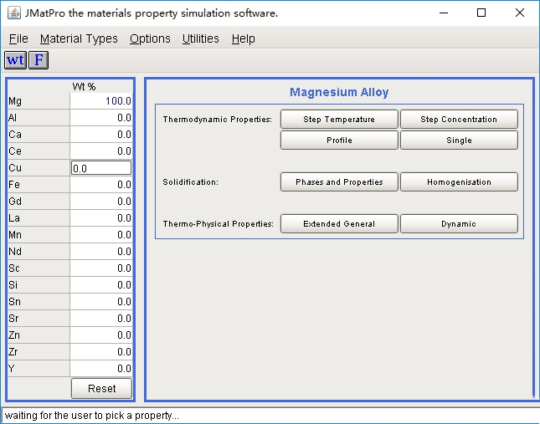The image size is (540, 424).
Task: Reset the composition values
Action: pyautogui.click(x=101, y=389)
